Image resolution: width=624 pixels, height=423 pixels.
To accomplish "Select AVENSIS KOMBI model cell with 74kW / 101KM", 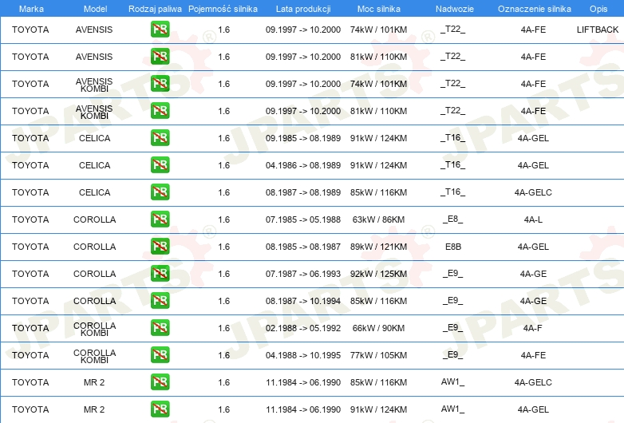I will (x=94, y=85).
